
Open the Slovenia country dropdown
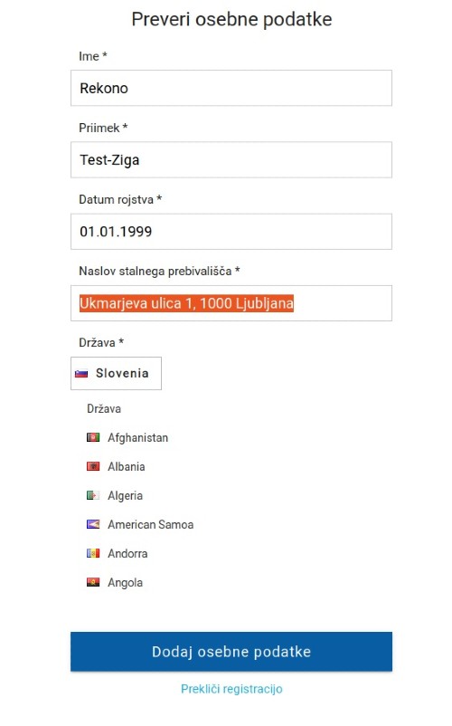pos(116,373)
